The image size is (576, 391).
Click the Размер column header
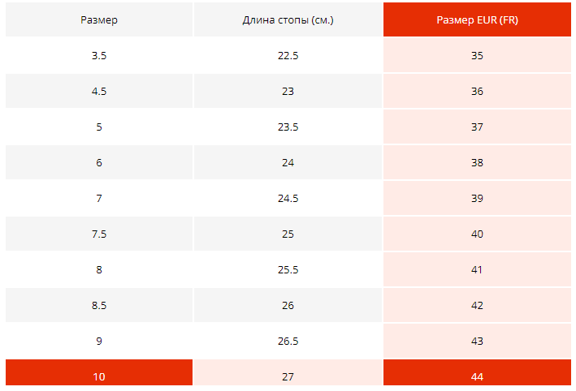(x=99, y=19)
